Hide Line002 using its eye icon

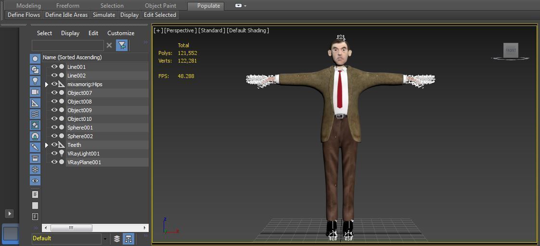(54, 75)
